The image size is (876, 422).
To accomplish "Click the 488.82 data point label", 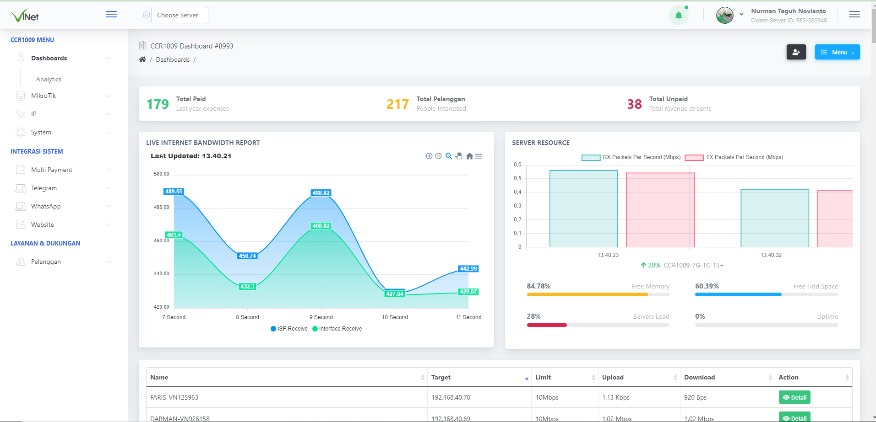I will pyautogui.click(x=321, y=193).
